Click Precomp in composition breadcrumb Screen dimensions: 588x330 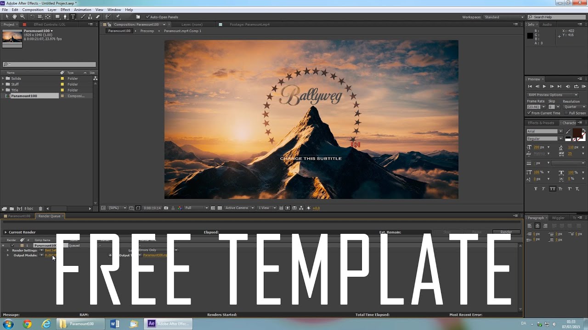click(147, 31)
